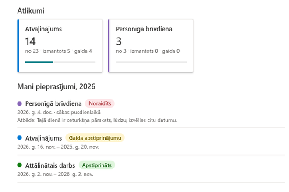The image size is (289, 192).
Task: Click the blue dot beside Atvaļinājums request
Action: coord(20,137)
